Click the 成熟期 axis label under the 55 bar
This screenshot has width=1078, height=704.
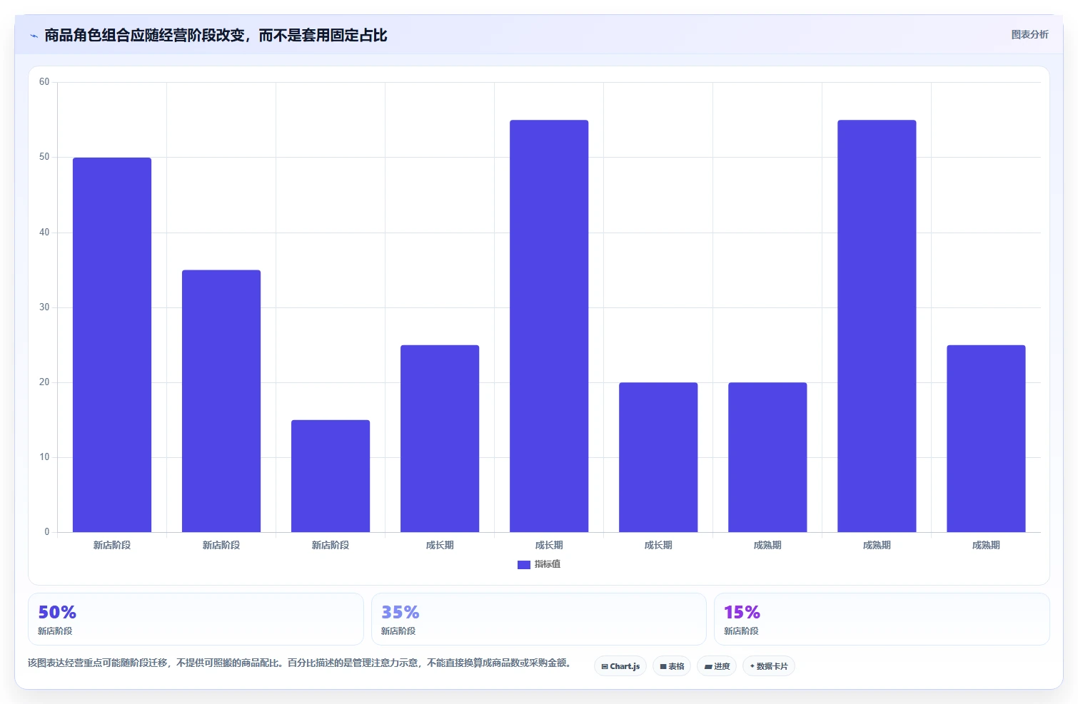877,545
